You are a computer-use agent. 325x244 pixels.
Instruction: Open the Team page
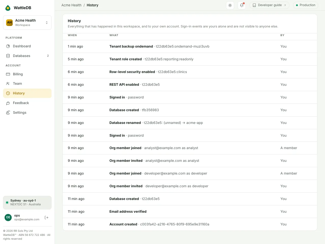coord(27,83)
